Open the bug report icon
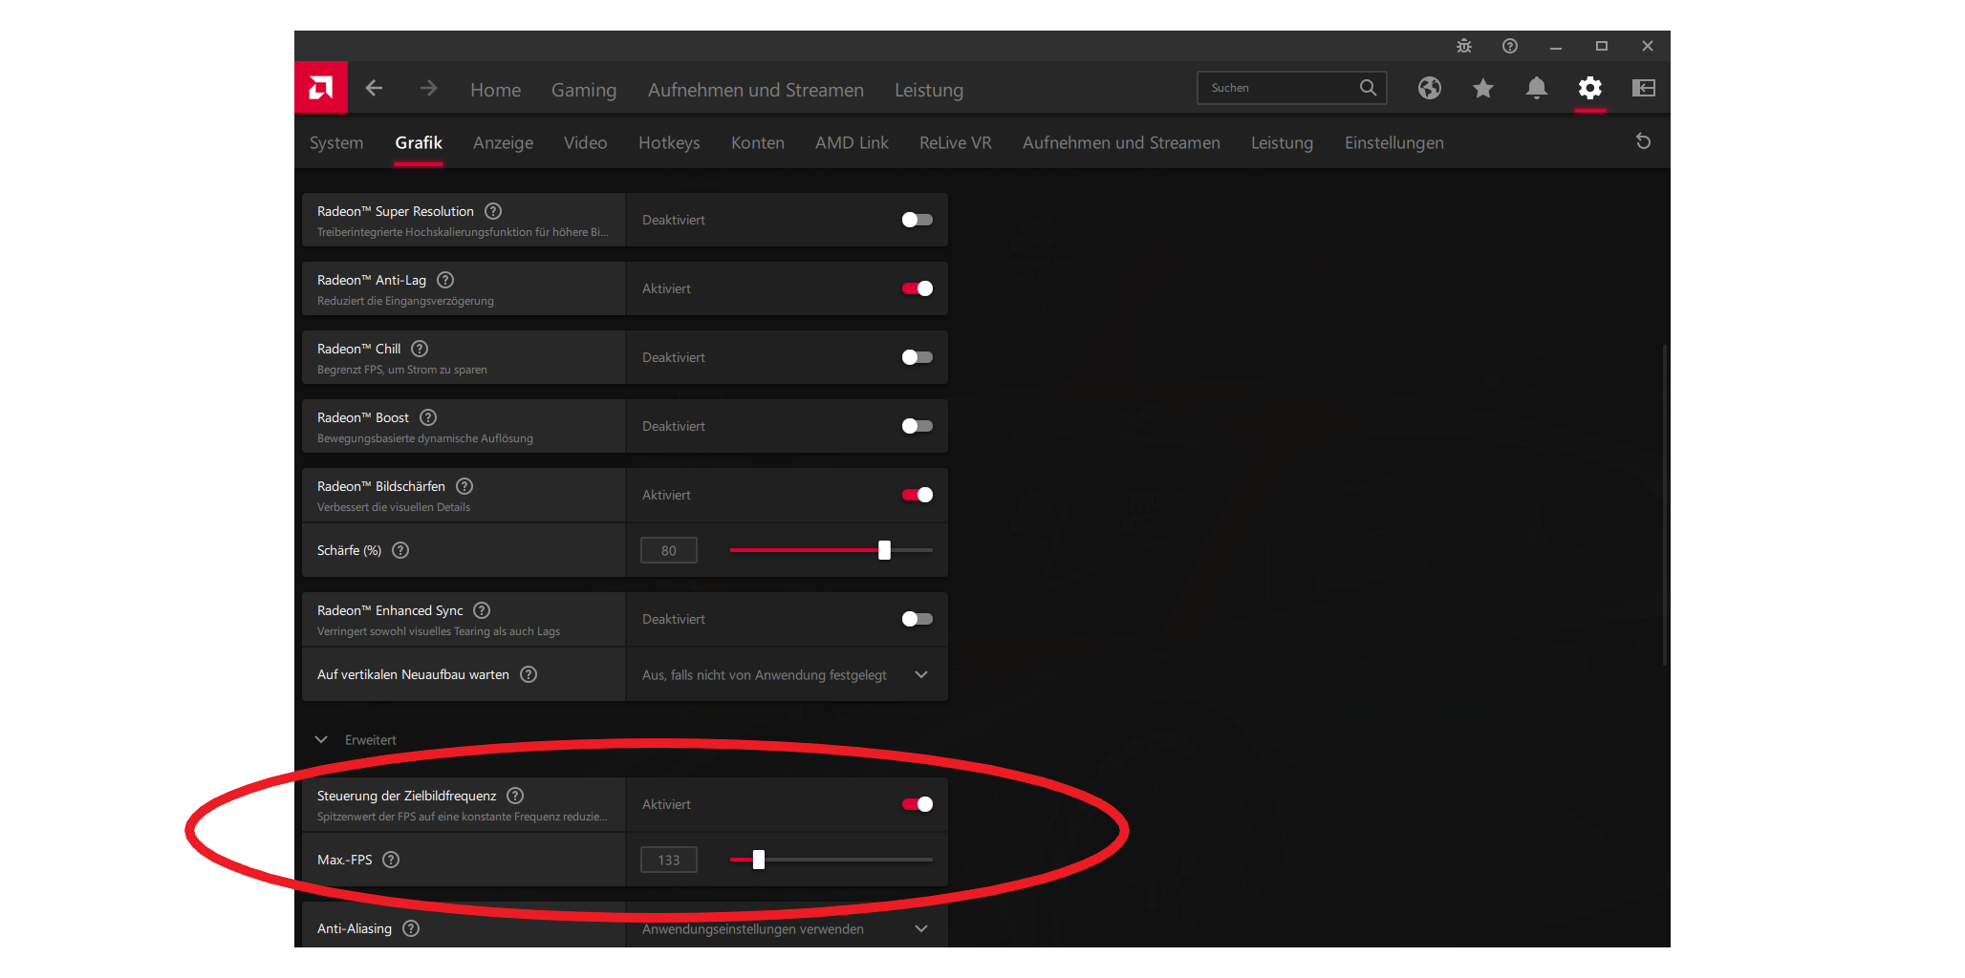 coord(1463,46)
